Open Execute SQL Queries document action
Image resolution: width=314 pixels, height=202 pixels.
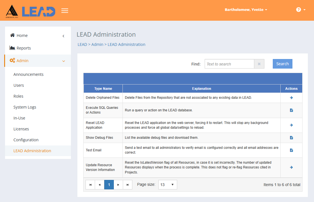pyautogui.click(x=291, y=110)
